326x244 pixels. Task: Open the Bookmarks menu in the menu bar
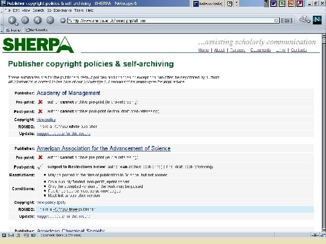[x=62, y=10]
